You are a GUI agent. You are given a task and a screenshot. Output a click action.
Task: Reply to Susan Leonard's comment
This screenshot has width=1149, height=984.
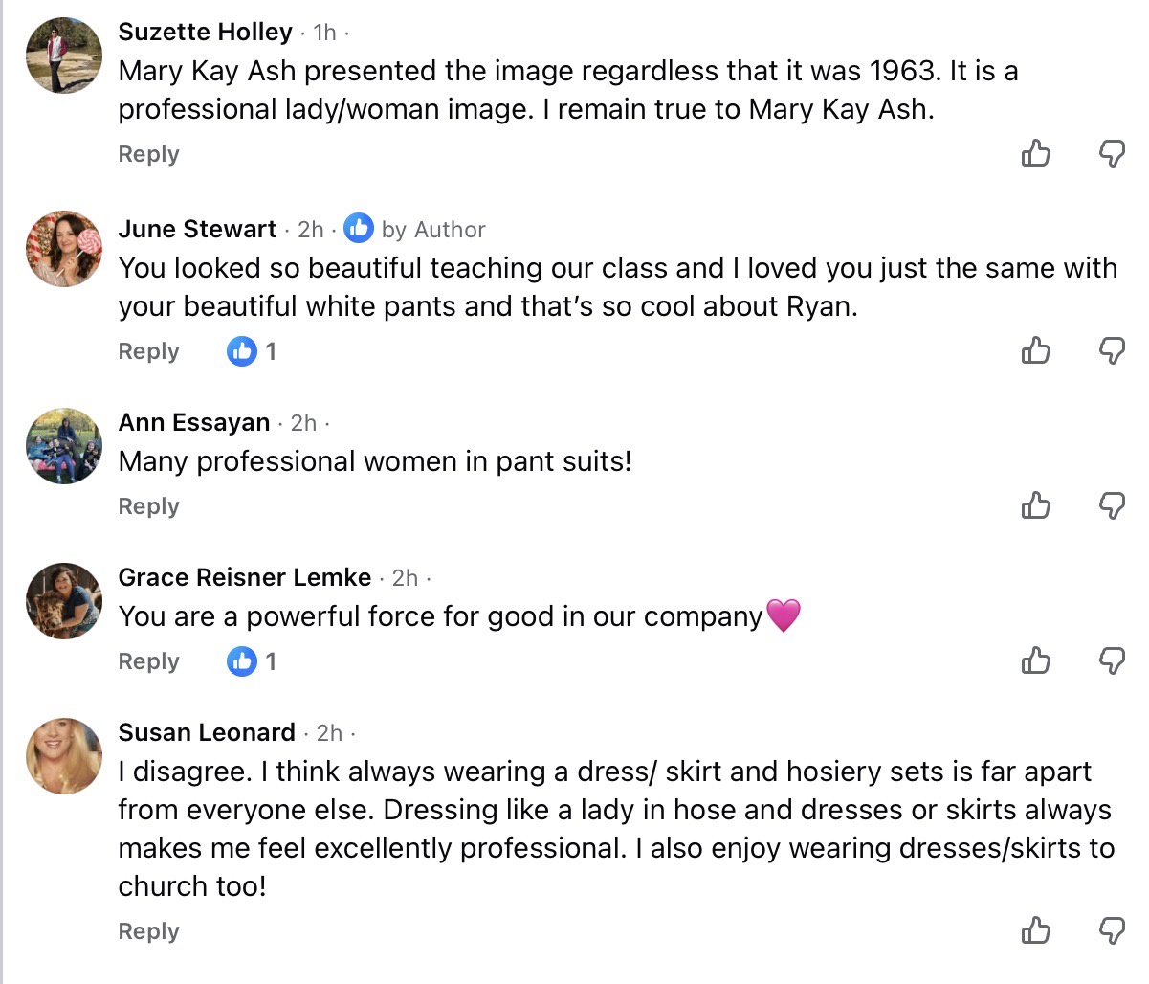pyautogui.click(x=148, y=931)
